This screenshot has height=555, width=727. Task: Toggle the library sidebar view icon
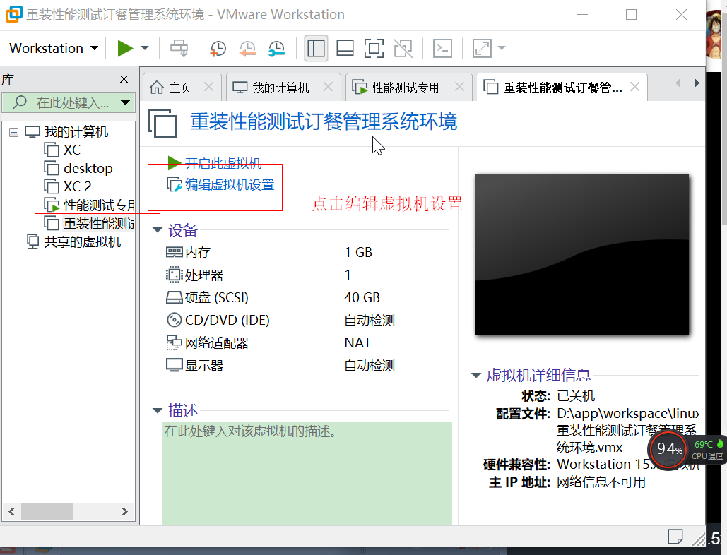tap(317, 48)
